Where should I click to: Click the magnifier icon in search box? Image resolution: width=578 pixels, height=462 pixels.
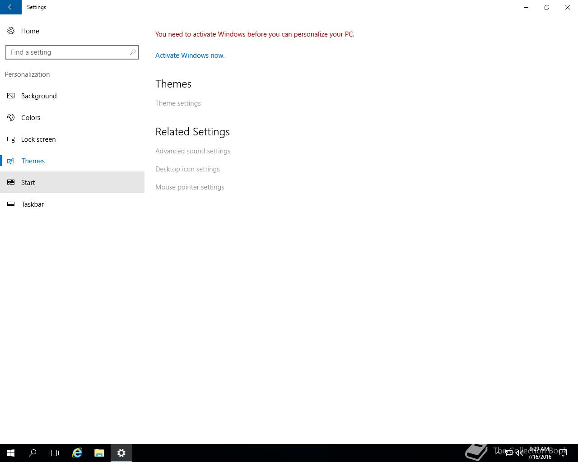point(133,52)
